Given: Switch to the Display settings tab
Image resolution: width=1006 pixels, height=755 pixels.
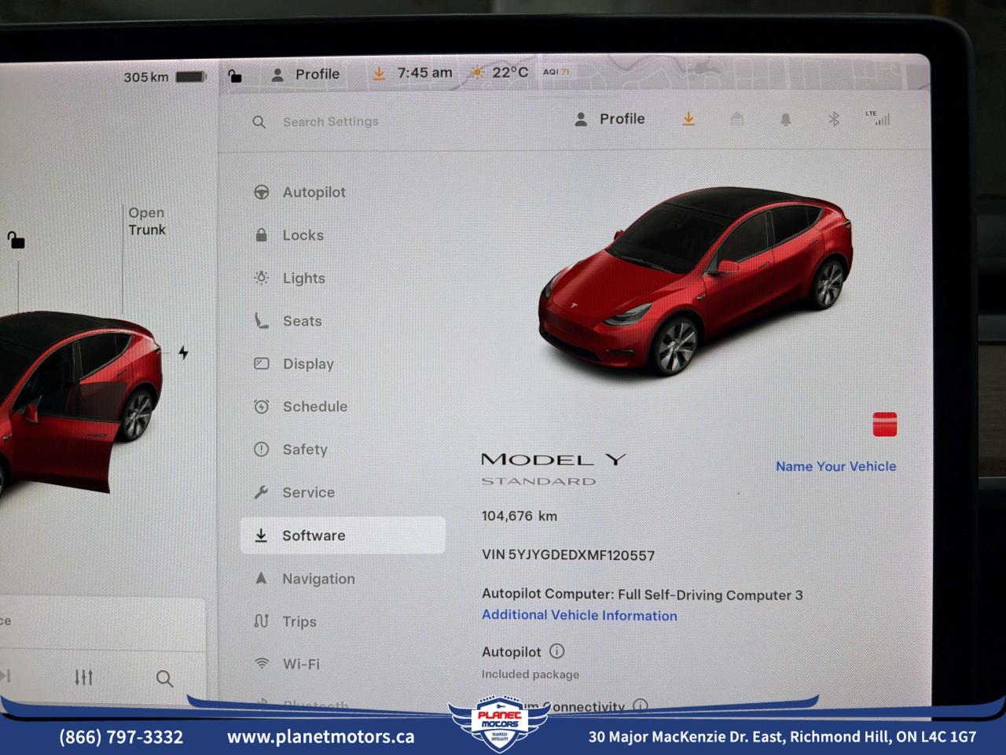Looking at the screenshot, I should (x=308, y=363).
